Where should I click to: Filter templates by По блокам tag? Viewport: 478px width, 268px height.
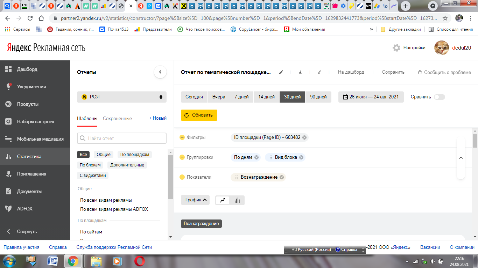pos(90,165)
